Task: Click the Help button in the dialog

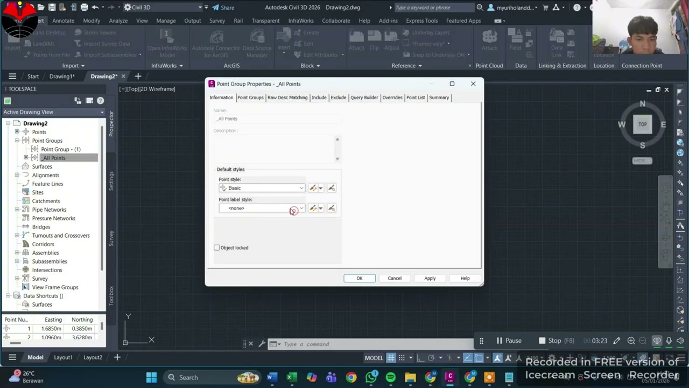Action: point(465,279)
